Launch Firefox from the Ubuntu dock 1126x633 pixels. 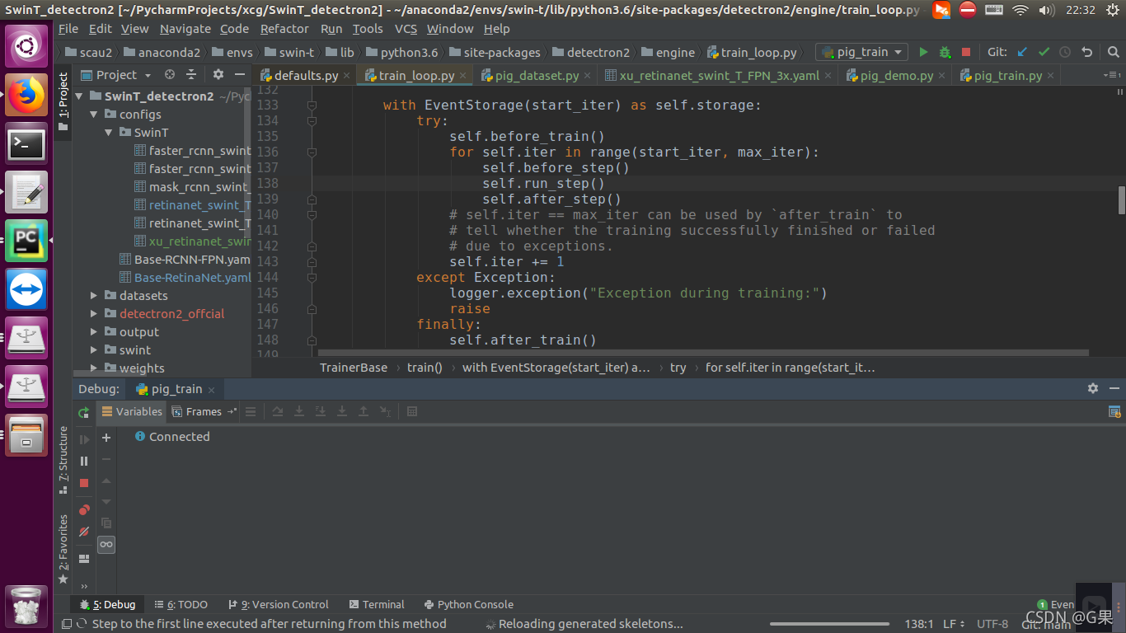coord(26,96)
